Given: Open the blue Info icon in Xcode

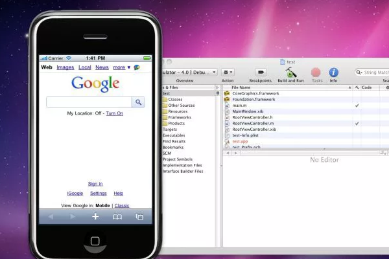Looking at the screenshot, I should (333, 73).
